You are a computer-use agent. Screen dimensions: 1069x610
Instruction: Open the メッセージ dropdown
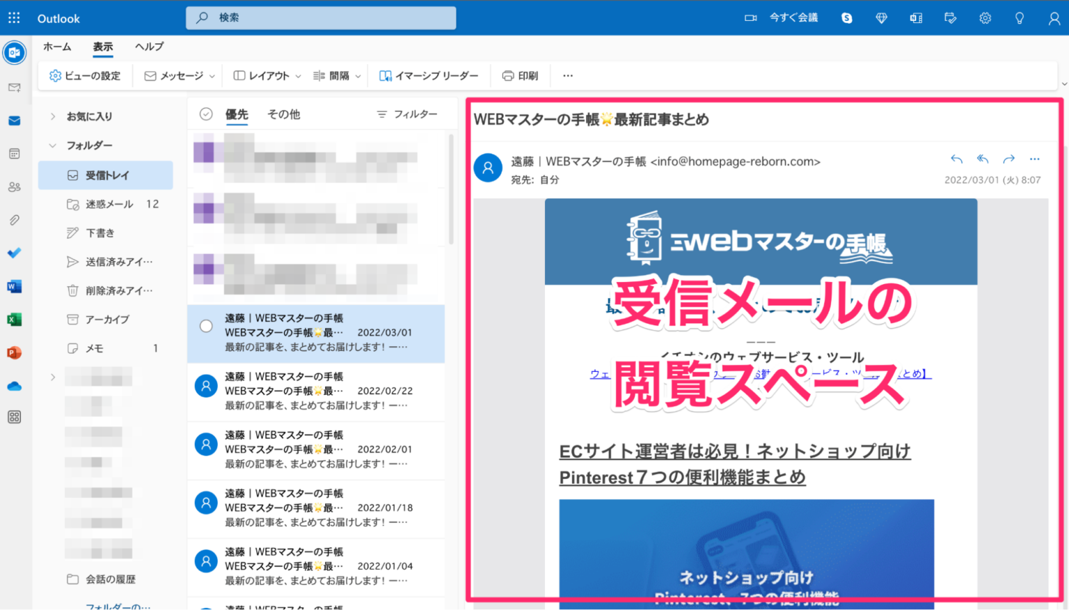pyautogui.click(x=180, y=76)
